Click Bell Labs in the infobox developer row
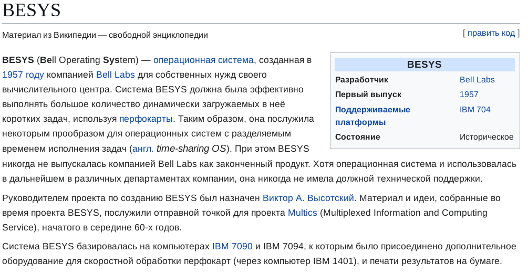 coord(477,80)
